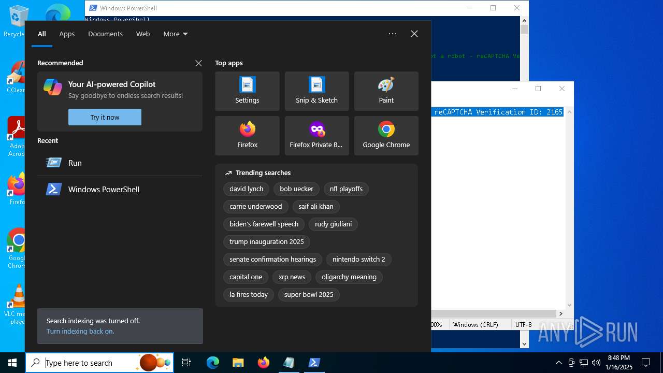This screenshot has height=373, width=663.
Task: Click UTF-8 in Notepad status bar
Action: [523, 325]
